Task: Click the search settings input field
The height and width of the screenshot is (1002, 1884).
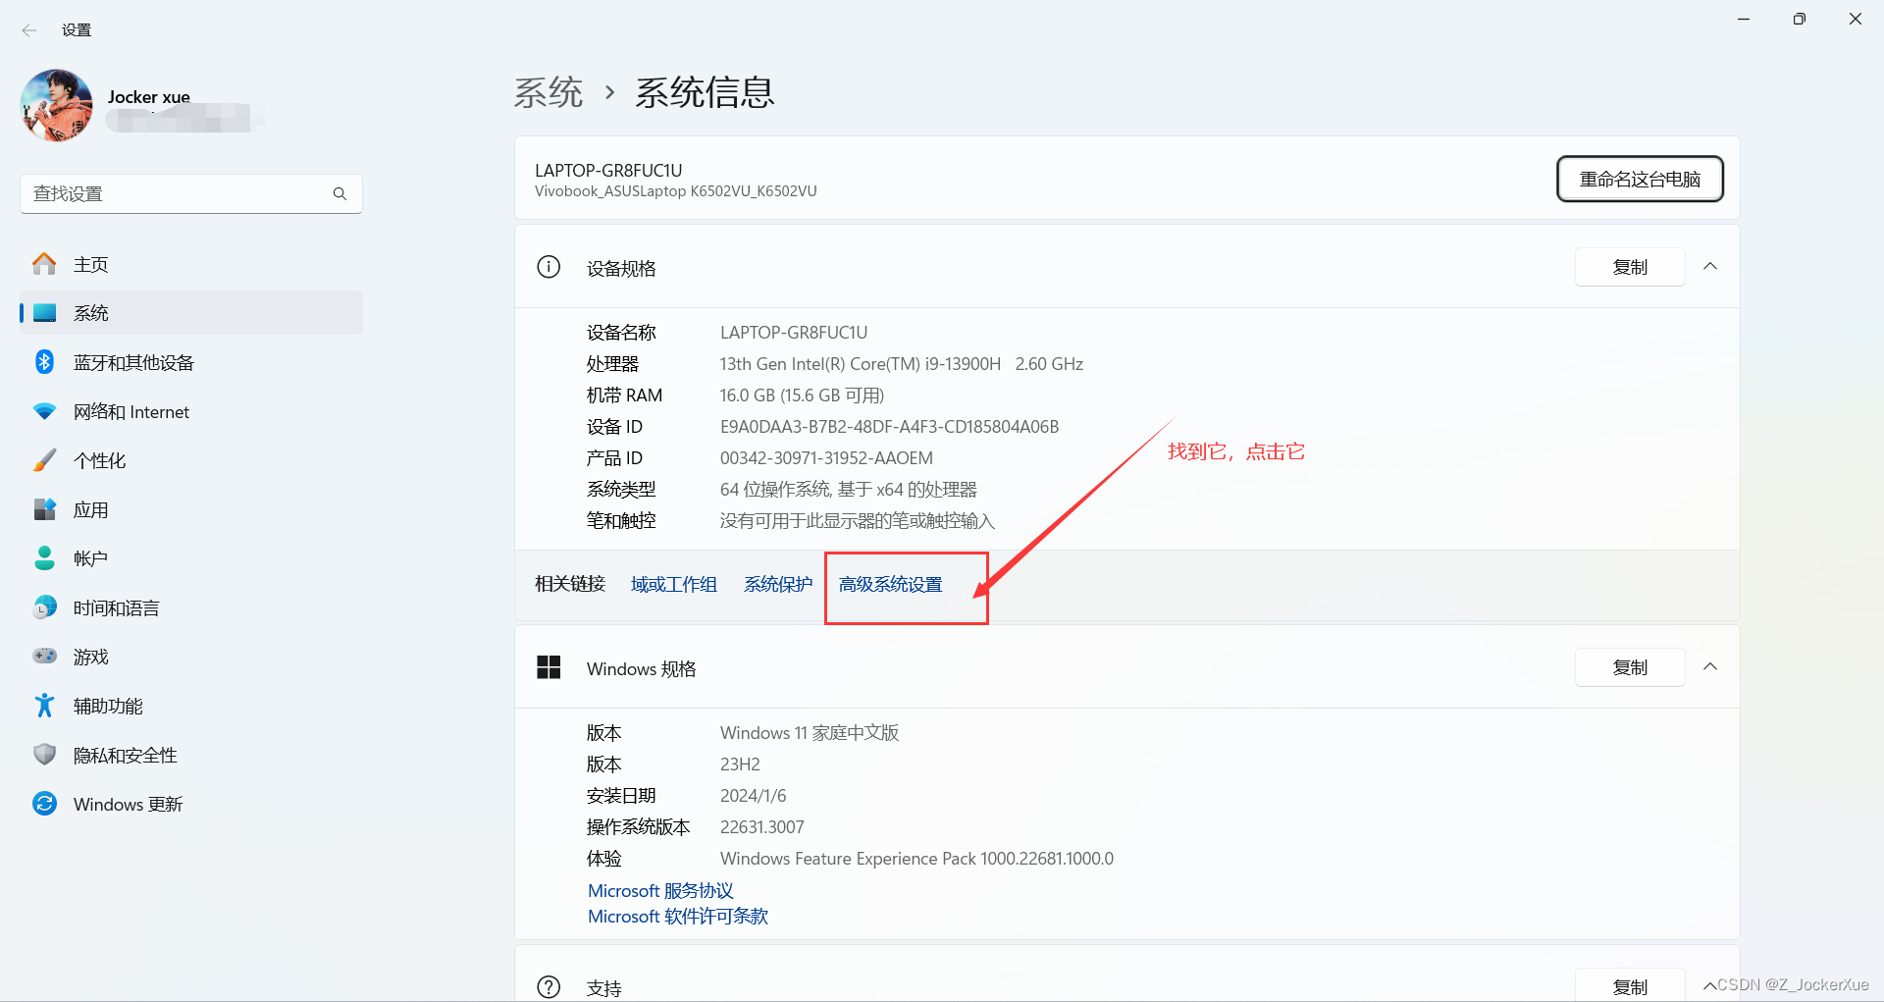Action: click(x=191, y=193)
